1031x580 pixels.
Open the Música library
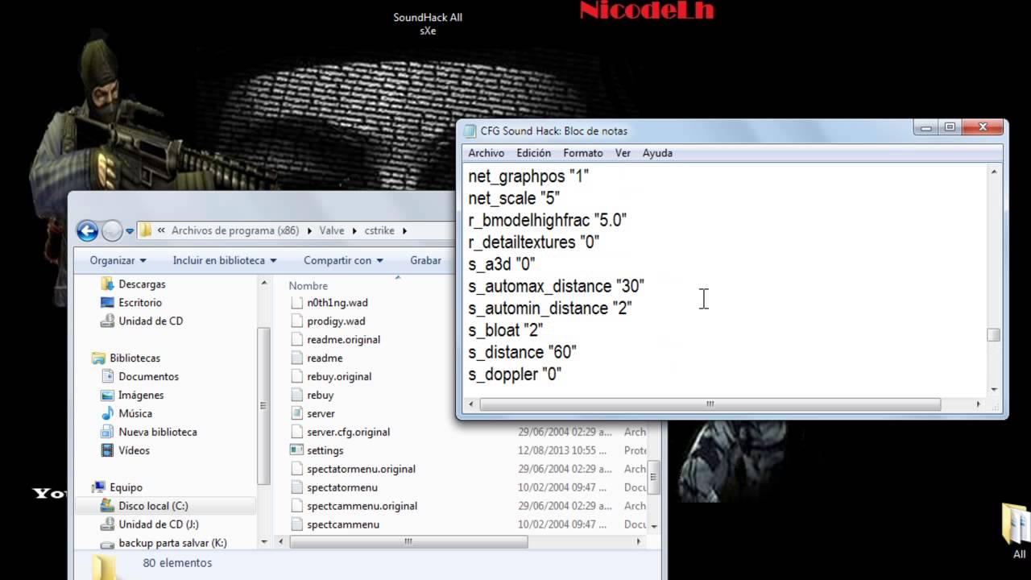click(x=135, y=413)
